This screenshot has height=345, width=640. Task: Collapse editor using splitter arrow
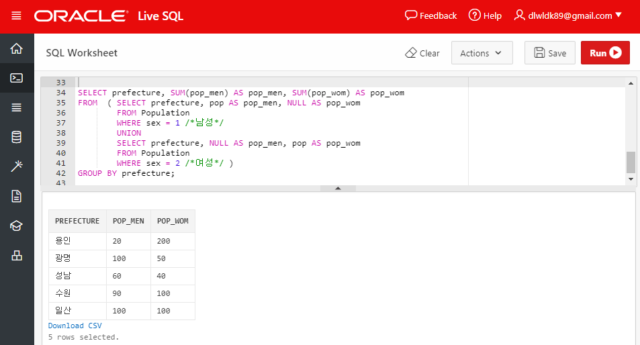pyautogui.click(x=338, y=189)
